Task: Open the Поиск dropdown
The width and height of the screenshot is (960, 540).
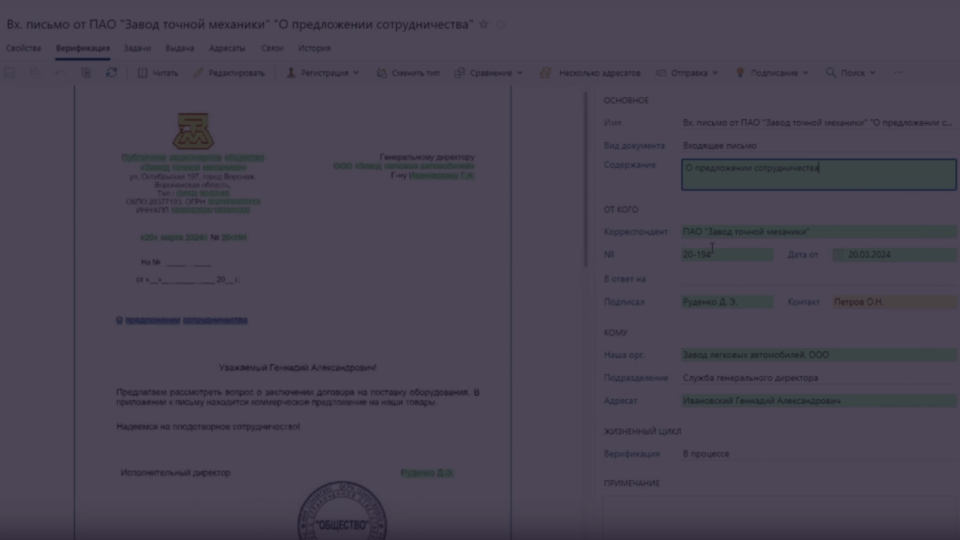Action: [x=851, y=73]
